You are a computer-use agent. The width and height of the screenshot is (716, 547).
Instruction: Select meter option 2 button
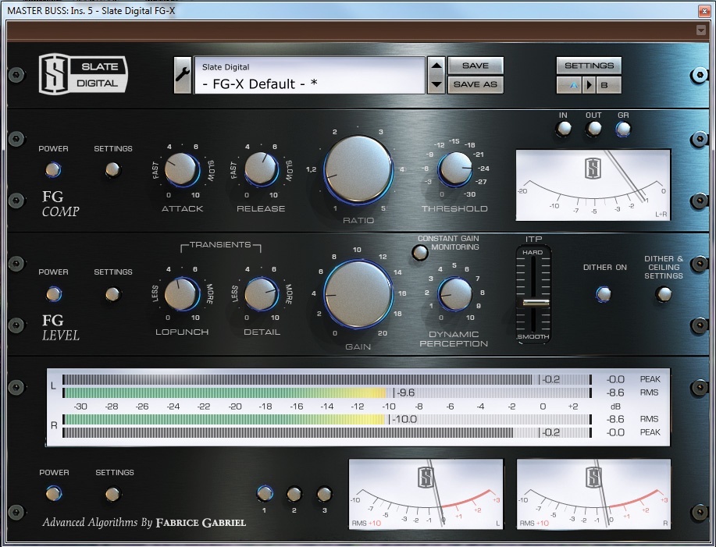pyautogui.click(x=294, y=494)
